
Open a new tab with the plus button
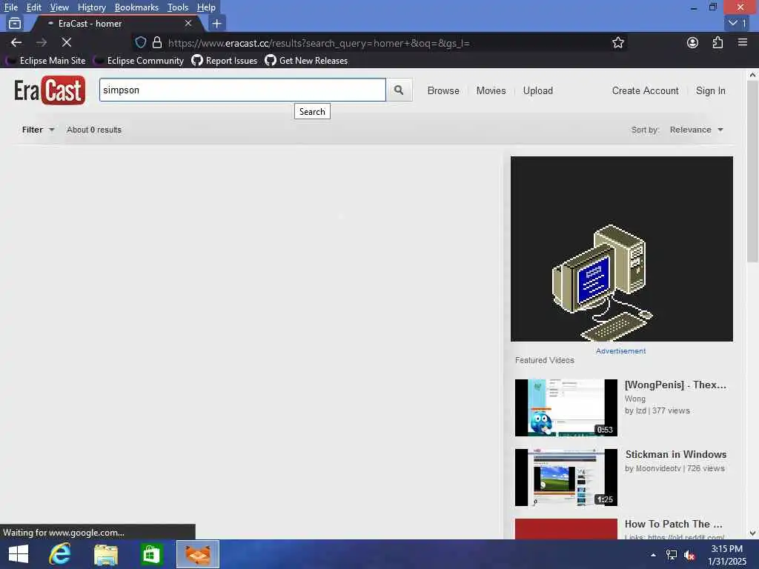(x=217, y=23)
